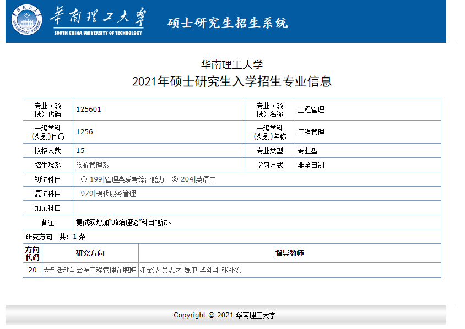Click the 备注 label cell

click(x=48, y=222)
